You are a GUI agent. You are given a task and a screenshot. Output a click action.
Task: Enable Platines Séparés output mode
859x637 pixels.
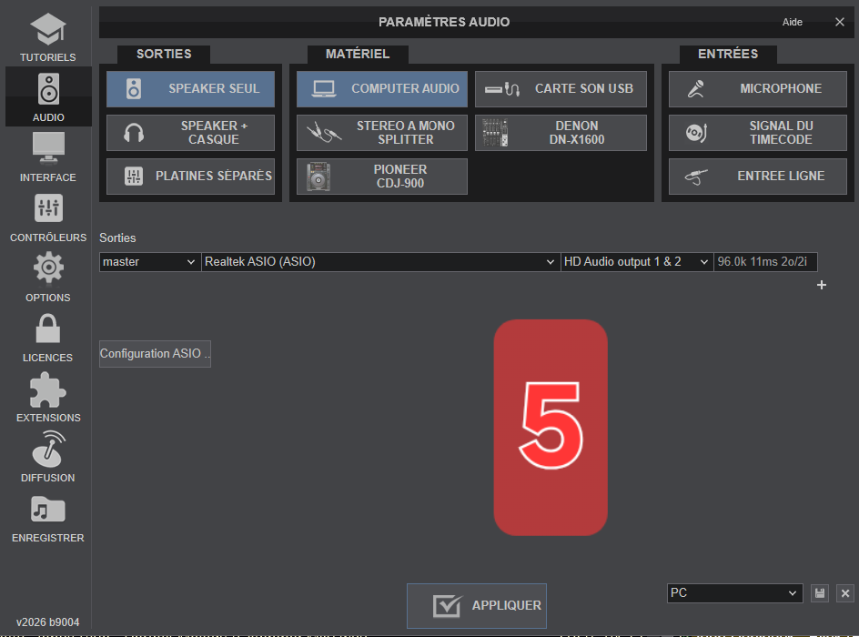point(190,176)
